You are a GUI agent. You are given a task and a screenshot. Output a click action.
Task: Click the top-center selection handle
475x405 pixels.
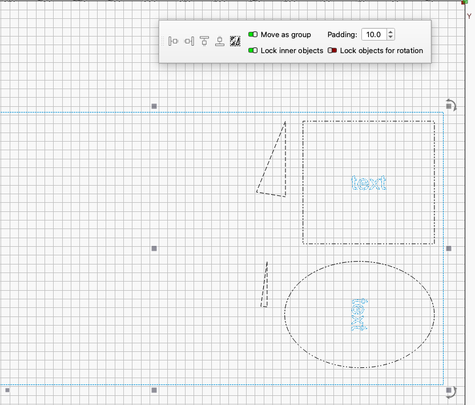pos(154,106)
